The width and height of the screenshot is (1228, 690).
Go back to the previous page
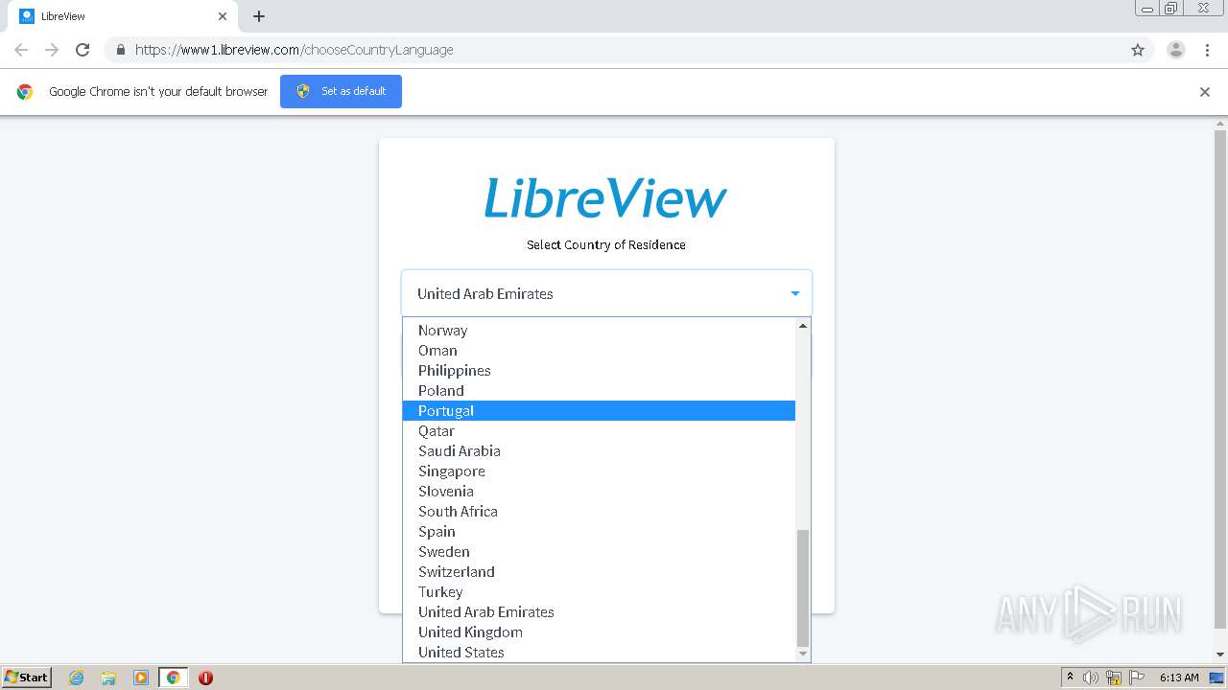pyautogui.click(x=21, y=50)
